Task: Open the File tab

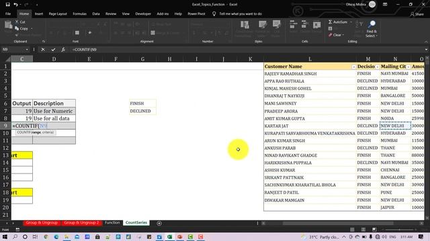Action: pos(8,13)
